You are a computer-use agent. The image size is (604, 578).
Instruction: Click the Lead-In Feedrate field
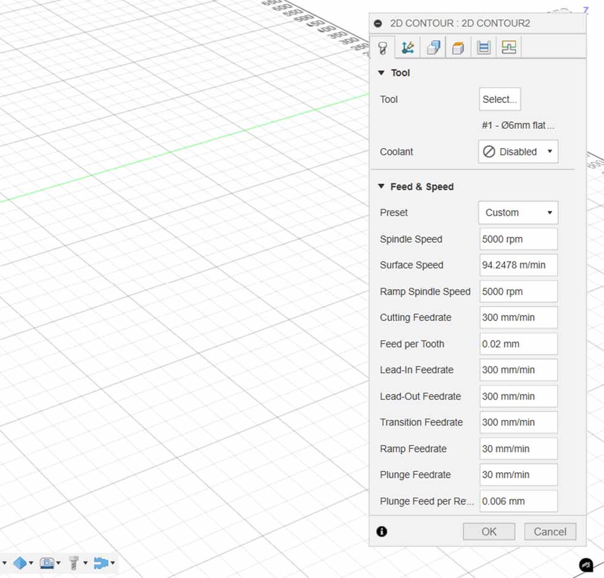(x=518, y=370)
